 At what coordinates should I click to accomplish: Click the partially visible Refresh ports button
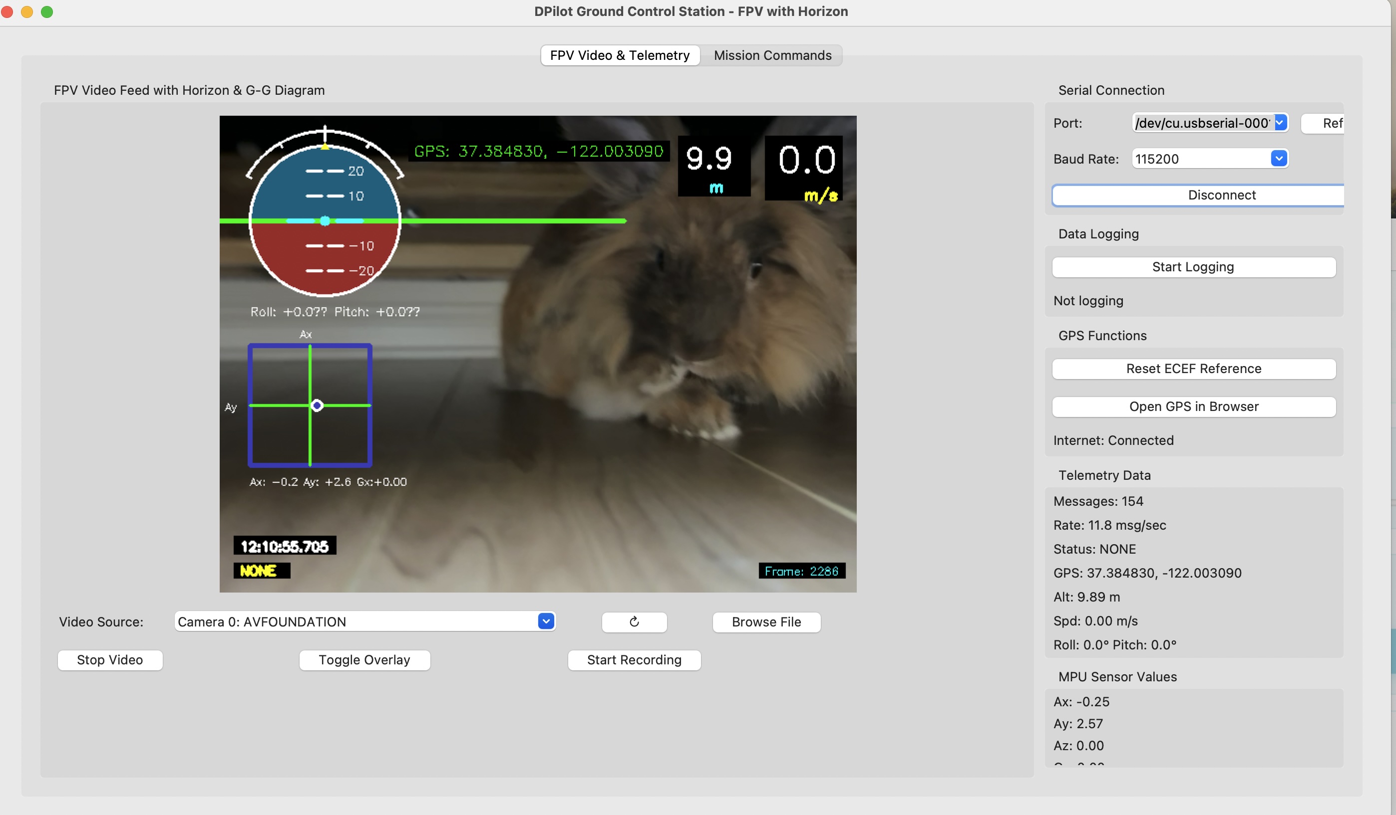pyautogui.click(x=1324, y=123)
